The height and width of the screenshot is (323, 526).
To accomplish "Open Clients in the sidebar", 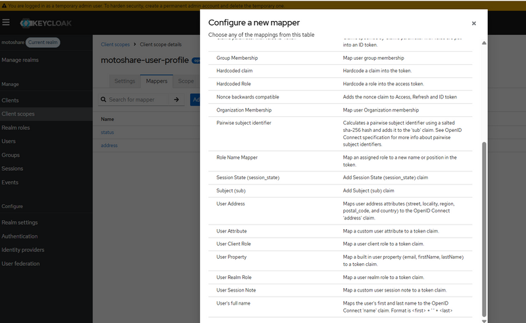I will pos(12,100).
